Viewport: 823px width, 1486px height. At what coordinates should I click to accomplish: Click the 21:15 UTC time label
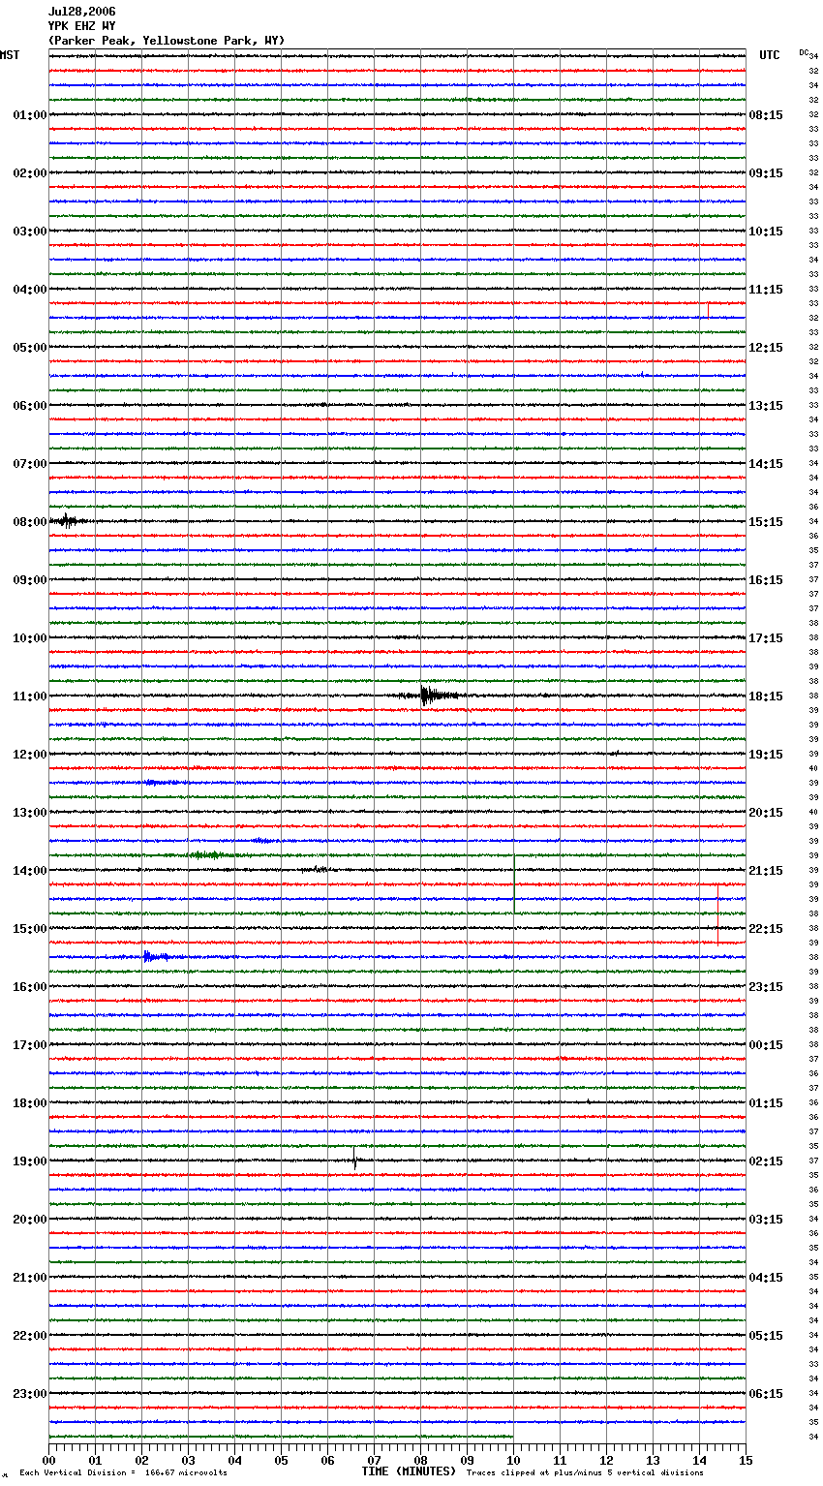click(766, 871)
